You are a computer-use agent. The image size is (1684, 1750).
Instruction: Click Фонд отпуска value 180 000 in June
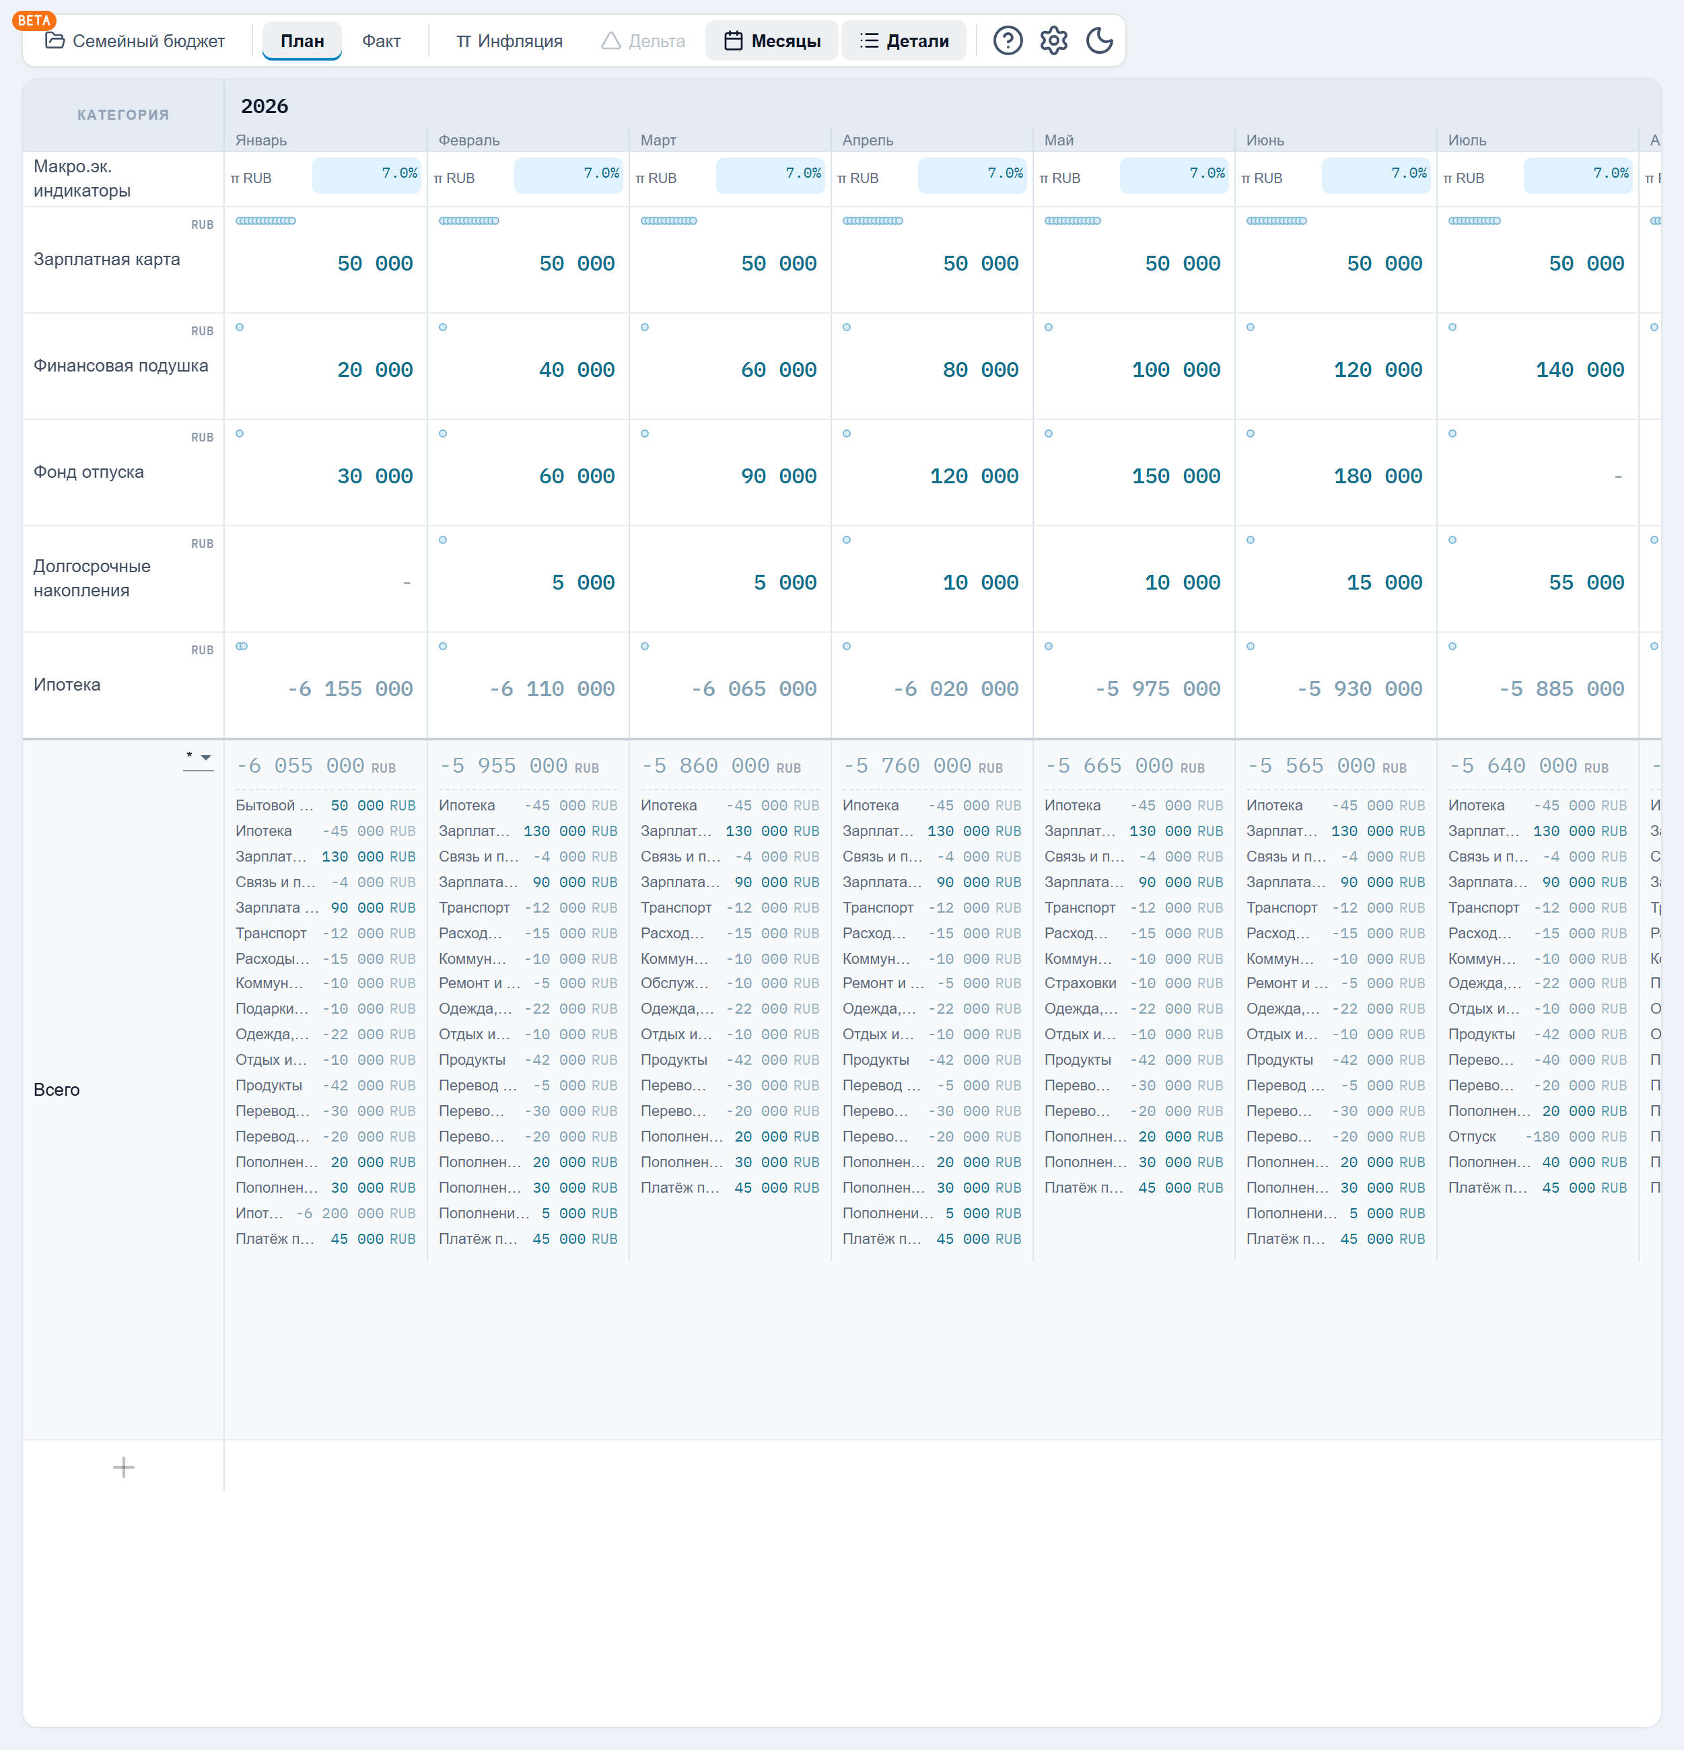point(1377,476)
